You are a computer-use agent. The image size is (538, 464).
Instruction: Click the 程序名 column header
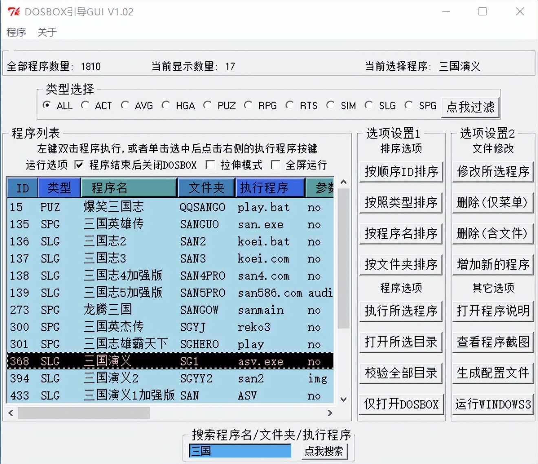(129, 188)
